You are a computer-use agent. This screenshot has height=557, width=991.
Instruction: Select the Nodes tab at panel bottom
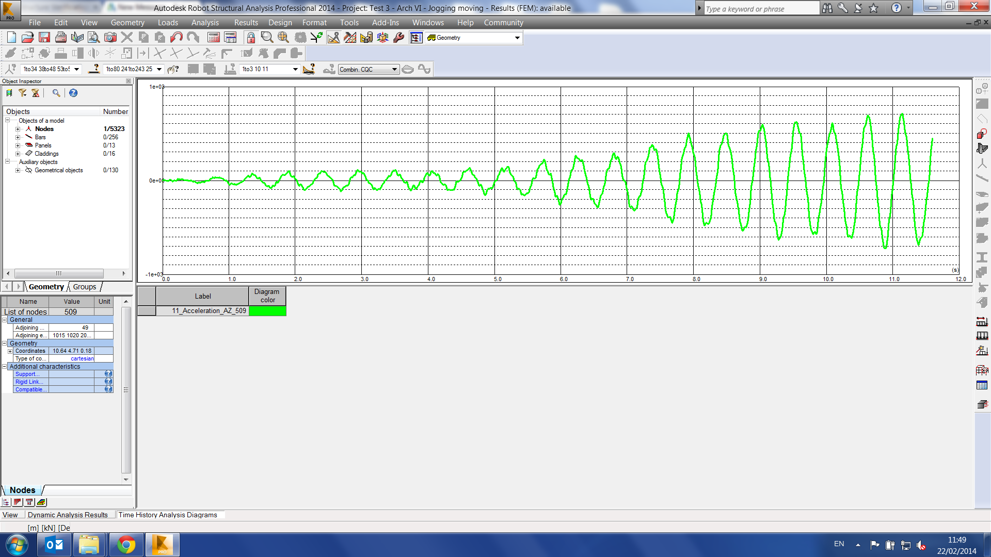(x=23, y=490)
